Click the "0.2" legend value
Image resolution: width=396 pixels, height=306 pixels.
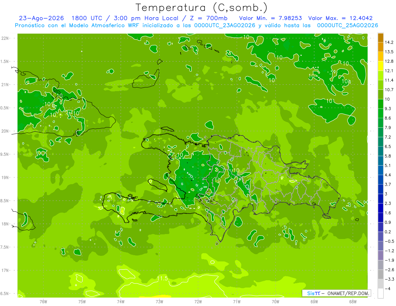click(x=388, y=232)
